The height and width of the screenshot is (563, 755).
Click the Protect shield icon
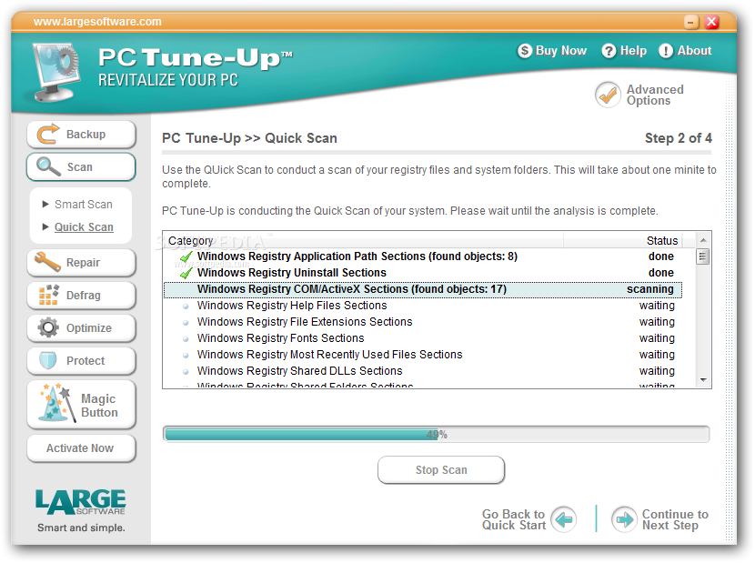[48, 360]
